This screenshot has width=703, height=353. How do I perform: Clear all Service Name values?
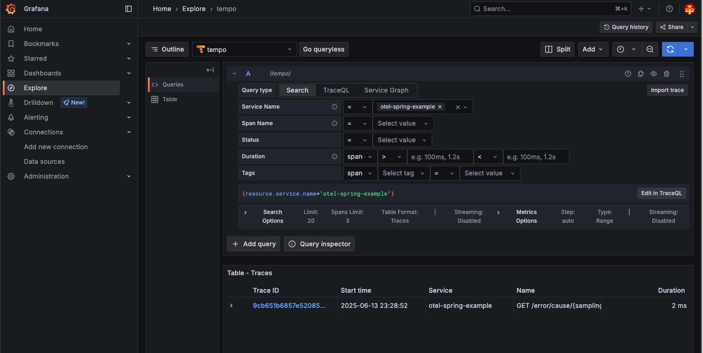(457, 107)
